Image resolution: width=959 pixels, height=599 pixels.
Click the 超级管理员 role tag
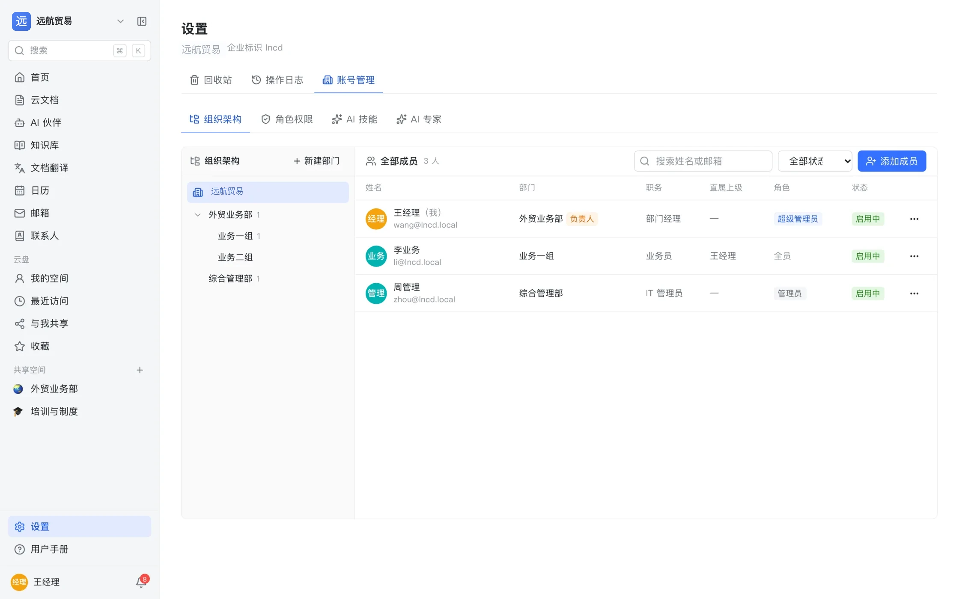coord(798,219)
